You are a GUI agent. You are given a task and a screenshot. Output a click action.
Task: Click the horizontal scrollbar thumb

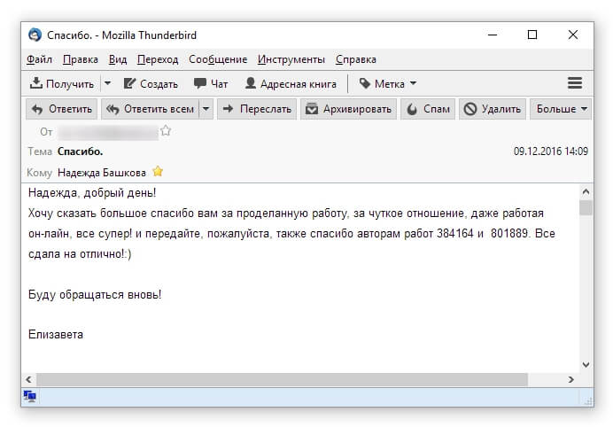pyautogui.click(x=282, y=379)
